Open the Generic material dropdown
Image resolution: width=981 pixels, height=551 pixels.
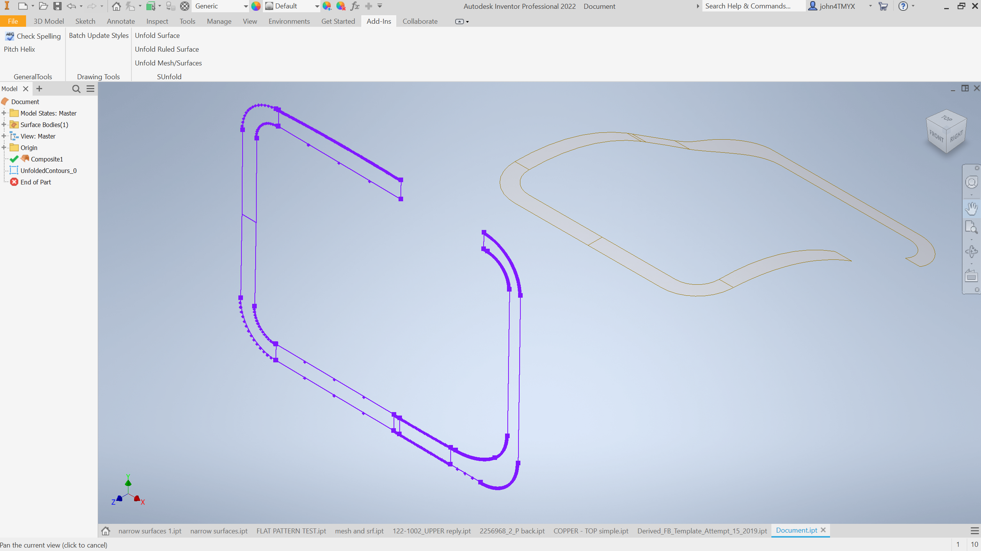(x=246, y=6)
